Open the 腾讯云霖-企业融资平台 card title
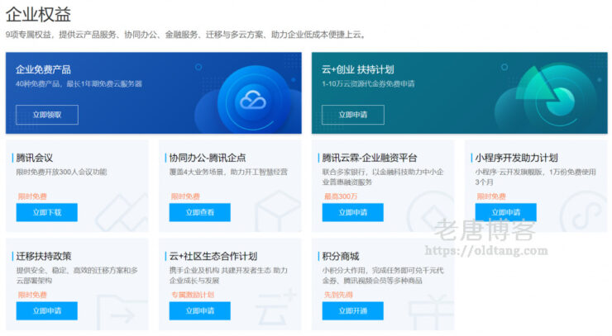 click(x=369, y=158)
